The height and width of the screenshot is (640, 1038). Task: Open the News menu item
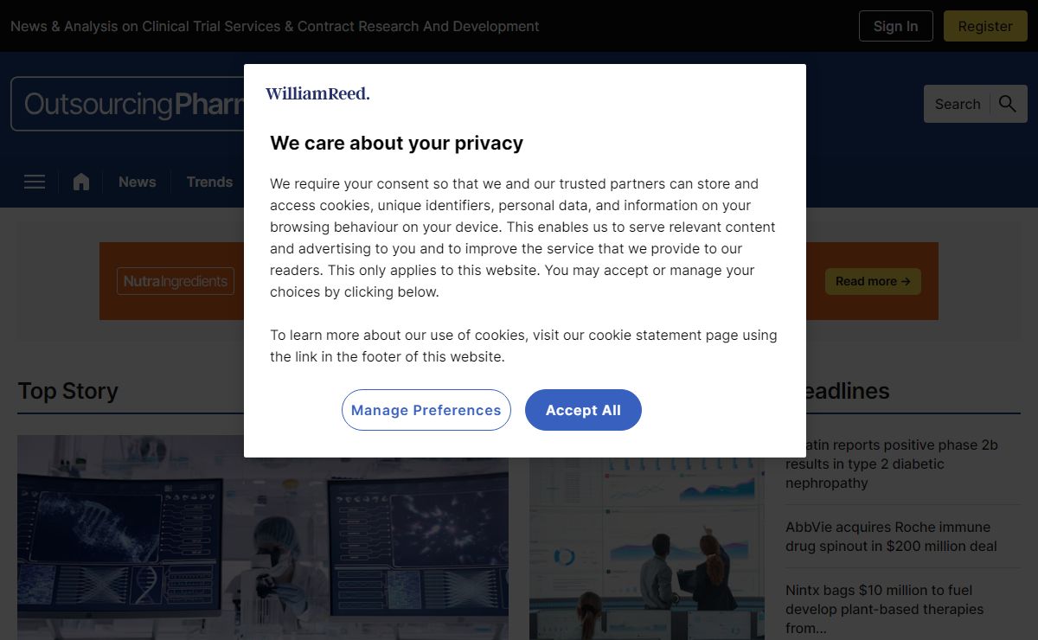pyautogui.click(x=138, y=182)
